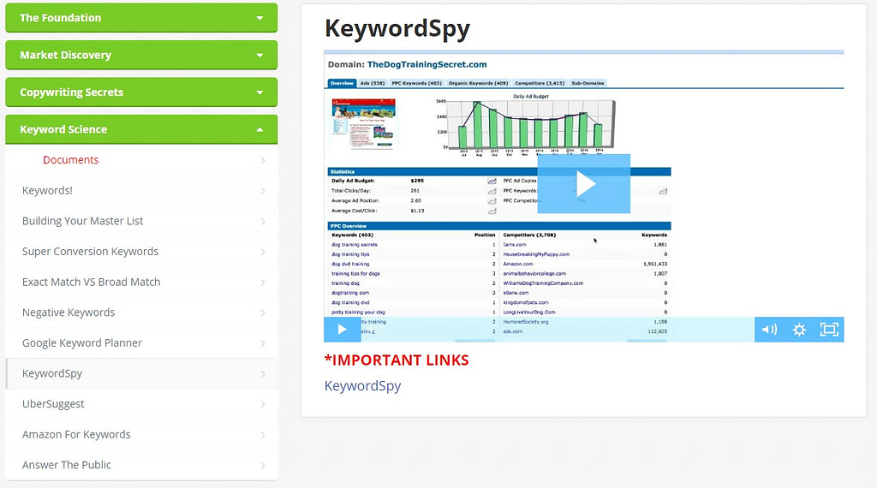Click the chevron in the sidebar KeywordSpy row
The width and height of the screenshot is (877, 488).
tap(263, 374)
